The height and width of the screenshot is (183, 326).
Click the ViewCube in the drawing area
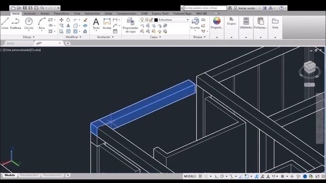(x=310, y=67)
